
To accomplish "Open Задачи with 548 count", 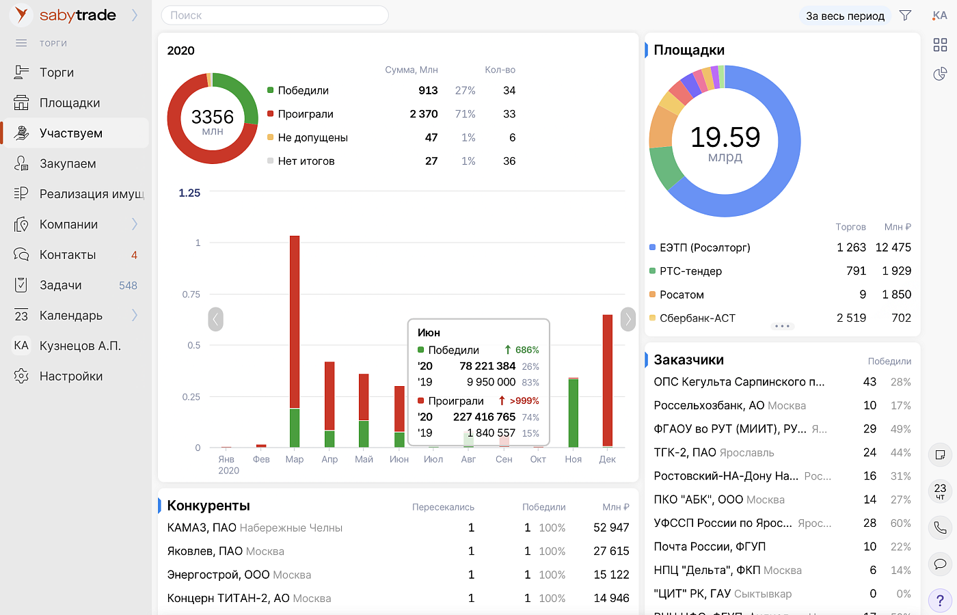I will (x=75, y=285).
